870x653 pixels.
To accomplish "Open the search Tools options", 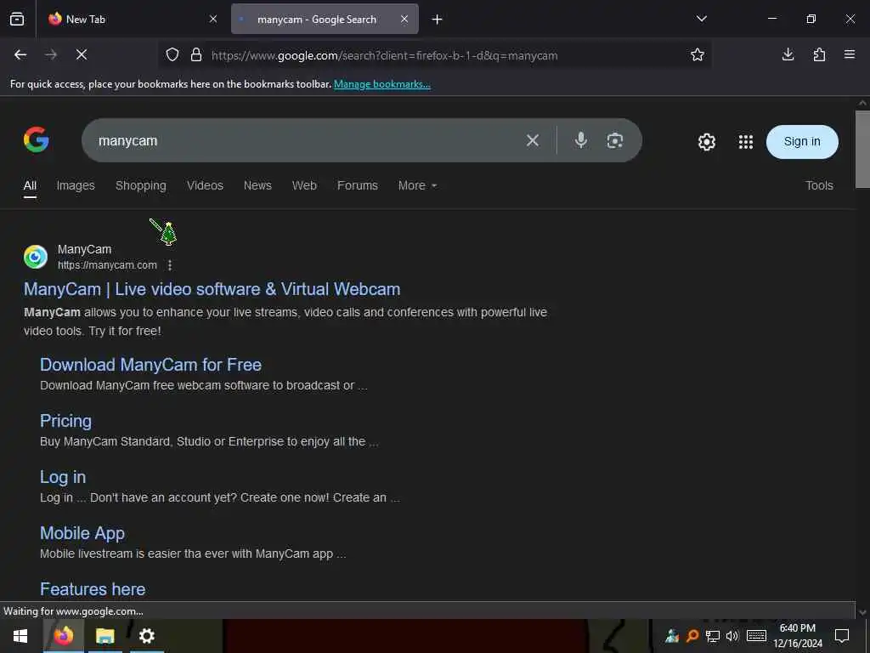I will 819,185.
